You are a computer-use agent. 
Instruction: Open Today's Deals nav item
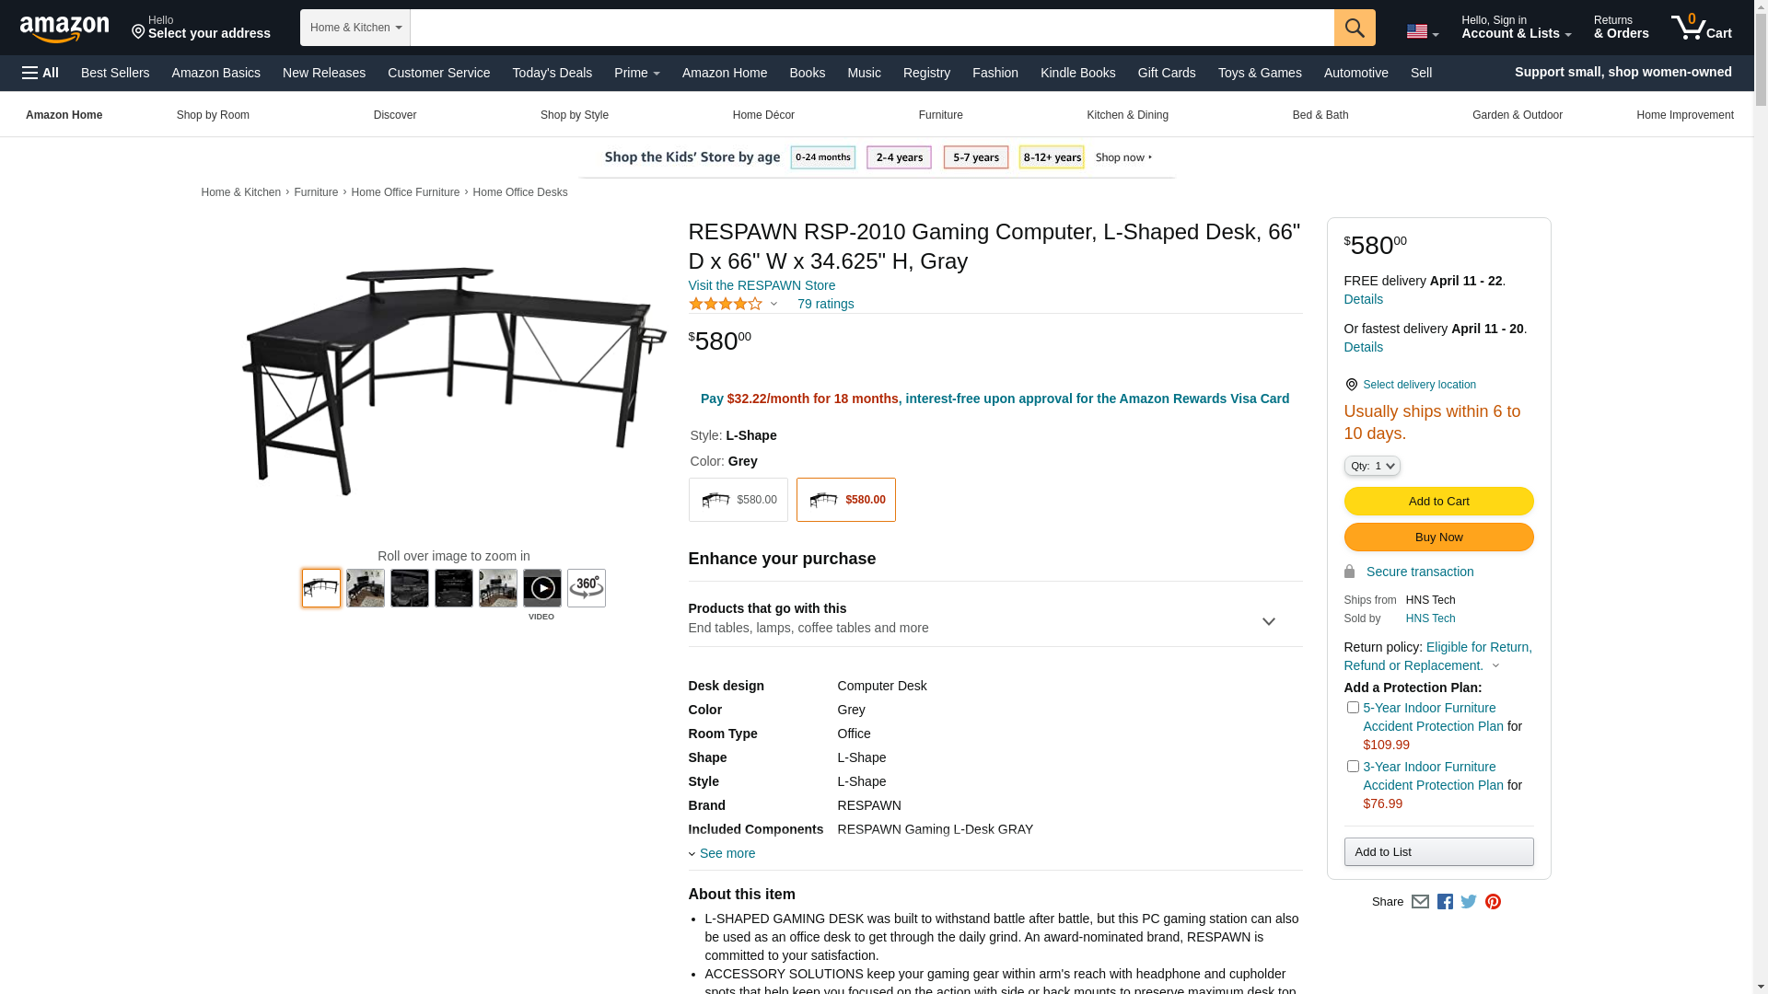[x=552, y=73]
